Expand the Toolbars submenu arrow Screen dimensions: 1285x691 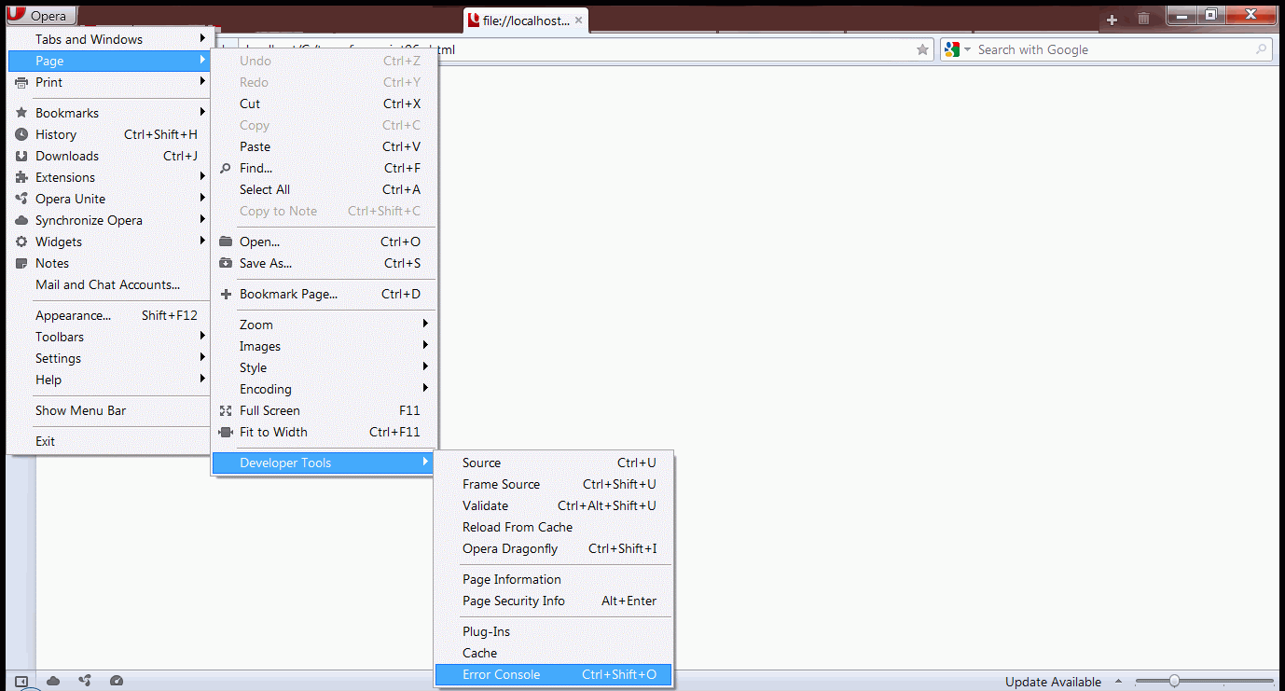point(202,337)
